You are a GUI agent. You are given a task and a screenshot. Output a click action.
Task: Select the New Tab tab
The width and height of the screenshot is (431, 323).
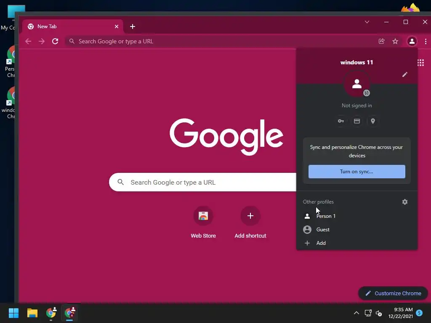coord(72,26)
